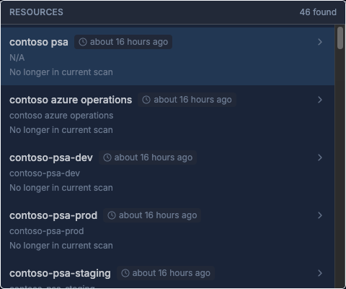Expand the contoso-psa-staging row chevron
Viewport: 346px width, 289px height.
click(320, 273)
